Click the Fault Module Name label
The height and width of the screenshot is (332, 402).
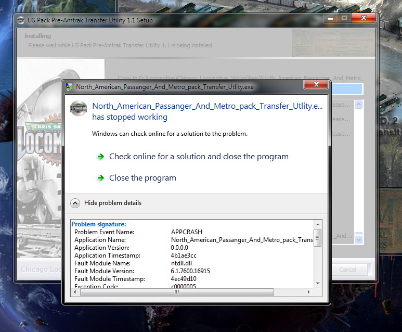102,263
